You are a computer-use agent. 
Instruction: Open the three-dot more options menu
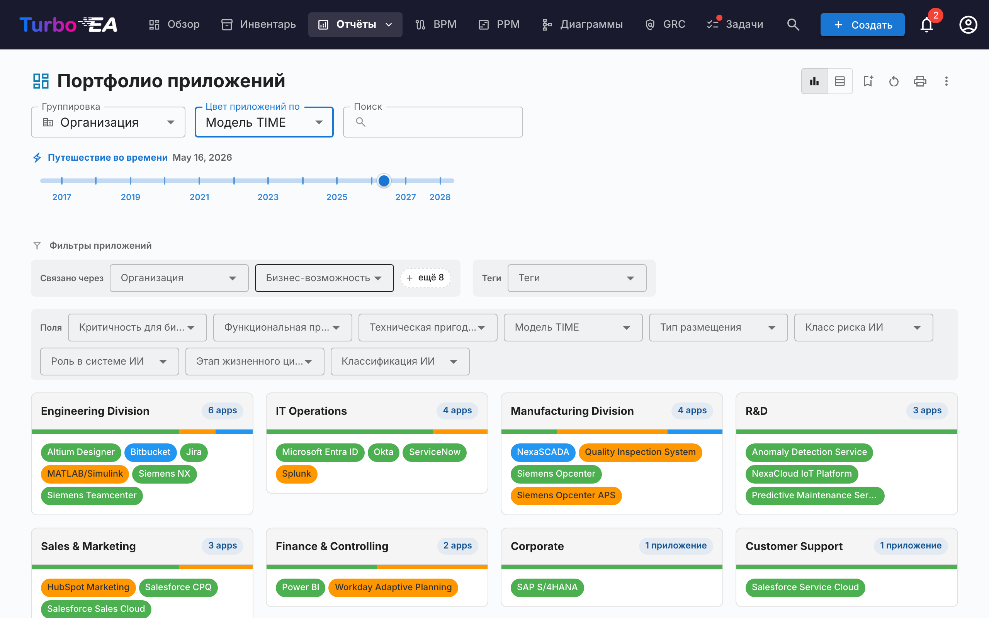pyautogui.click(x=946, y=81)
